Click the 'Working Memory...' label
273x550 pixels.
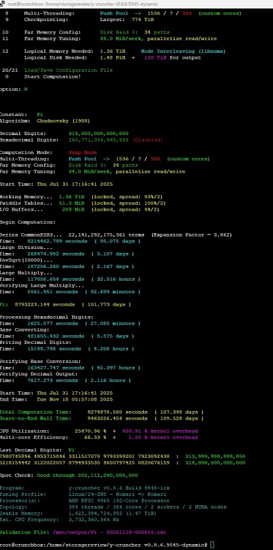pos(26,197)
